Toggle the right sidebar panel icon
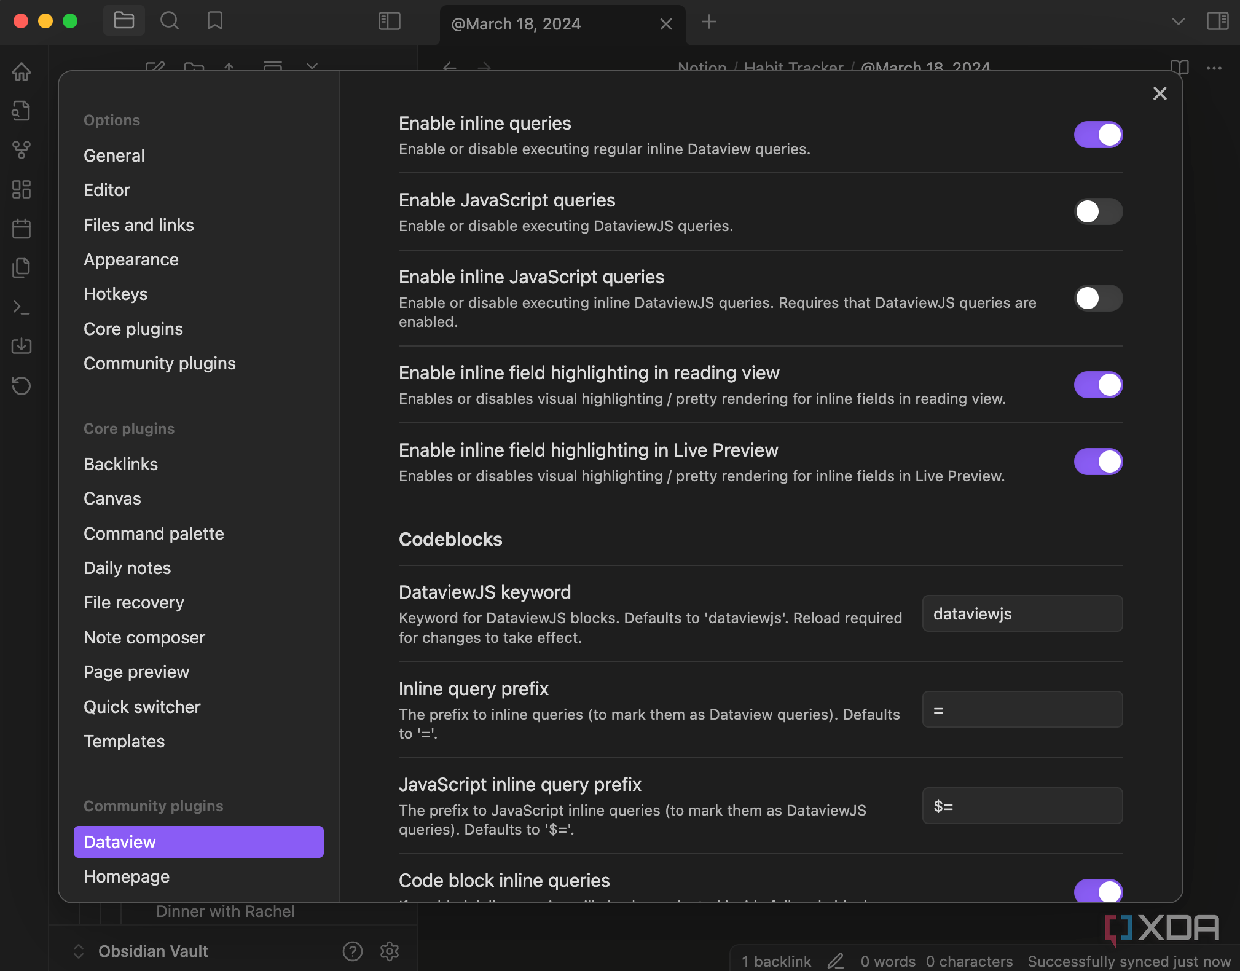1240x971 pixels. coord(1217,22)
